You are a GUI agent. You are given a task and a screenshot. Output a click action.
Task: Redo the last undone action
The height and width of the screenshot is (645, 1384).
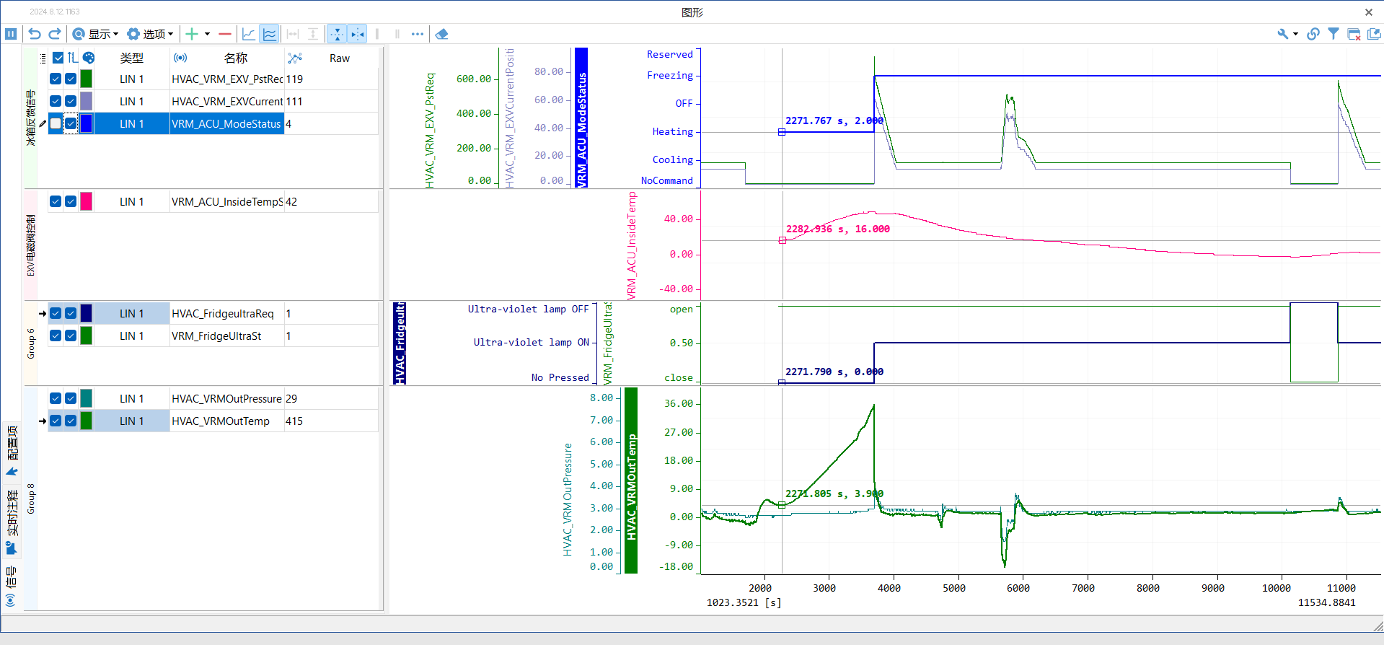coord(55,34)
